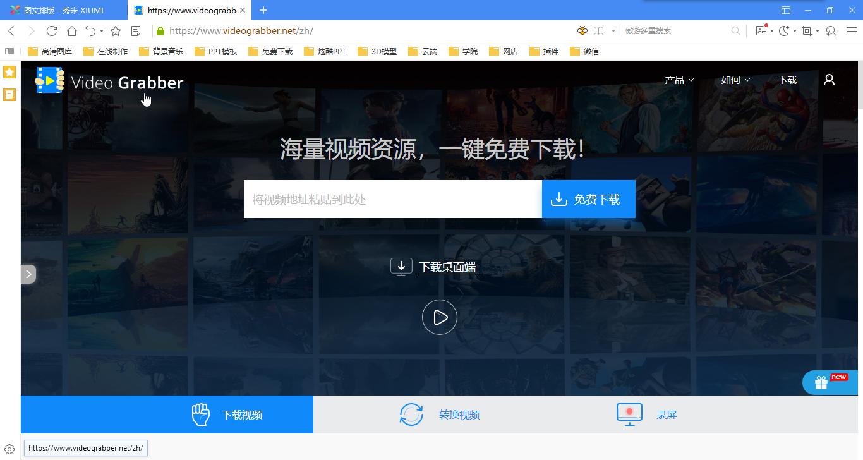Screen dimensions: 863x460
Task: Open the 学院 bookmark folder
Action: click(463, 51)
